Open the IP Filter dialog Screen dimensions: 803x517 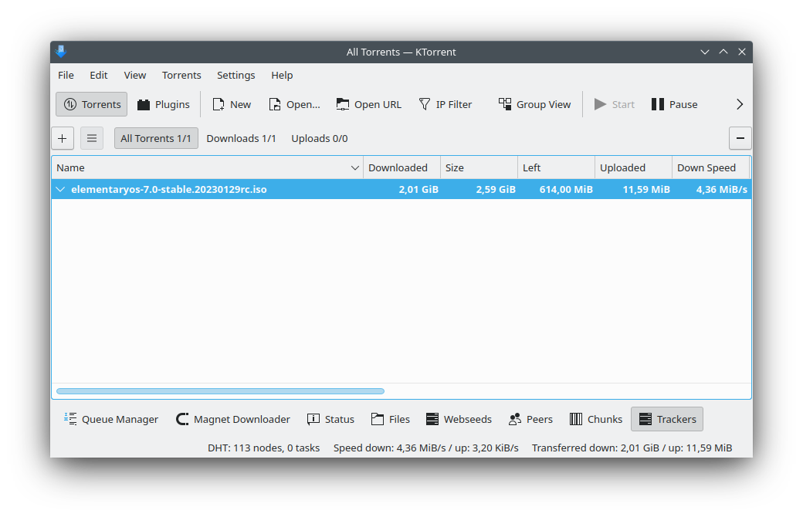coord(445,104)
